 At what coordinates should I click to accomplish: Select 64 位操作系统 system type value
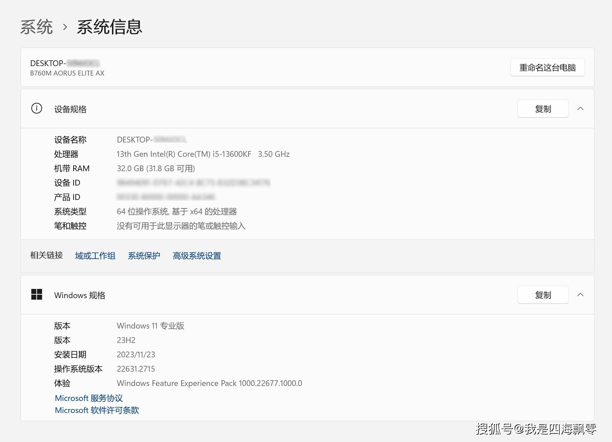click(x=177, y=212)
